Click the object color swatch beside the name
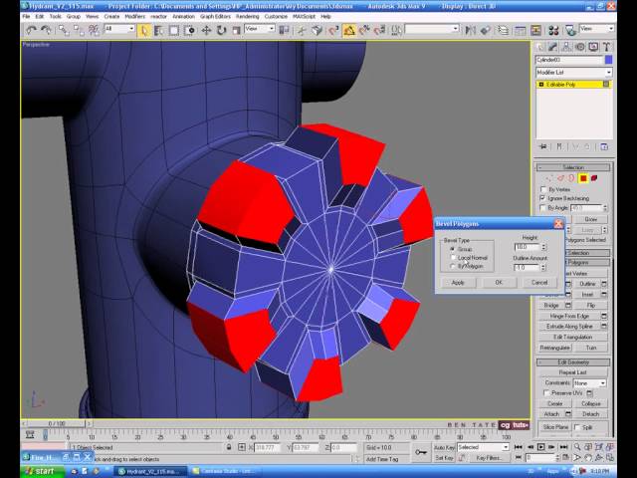The width and height of the screenshot is (637, 478). pos(607,61)
